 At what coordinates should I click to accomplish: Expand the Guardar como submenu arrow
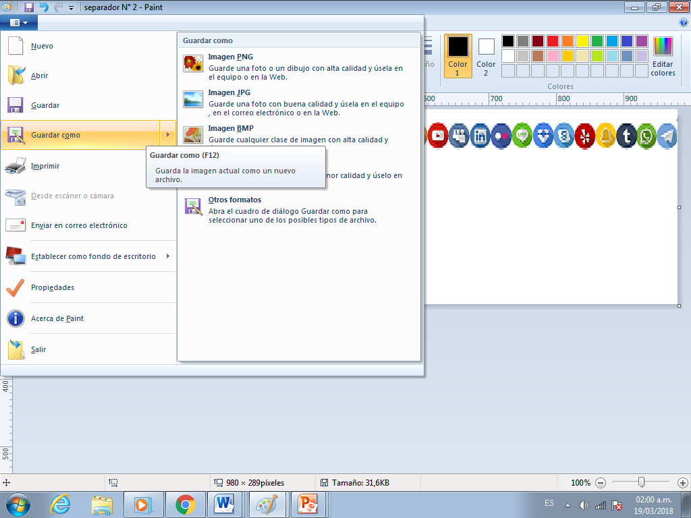pyautogui.click(x=168, y=135)
